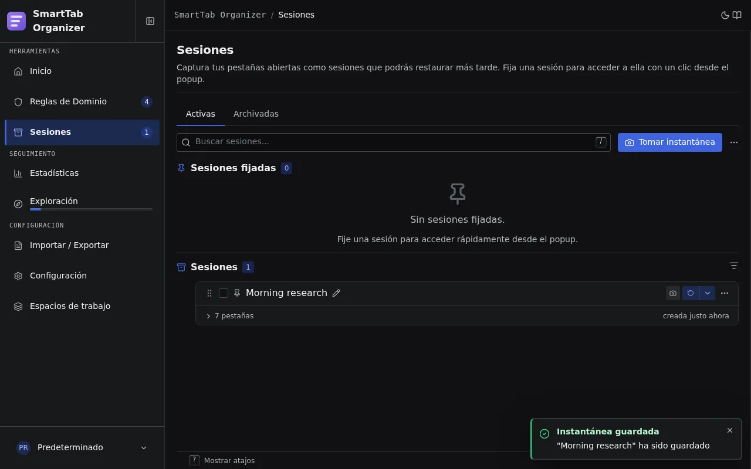Go to Inicio in sidebar

[82, 71]
